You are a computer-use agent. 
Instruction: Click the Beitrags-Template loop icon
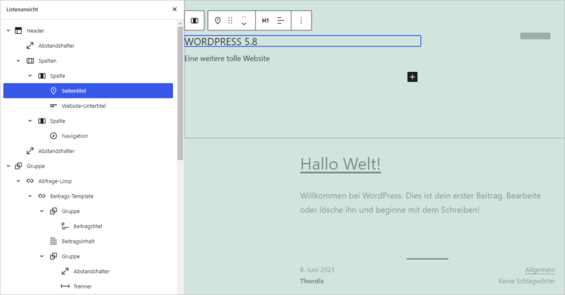[42, 196]
